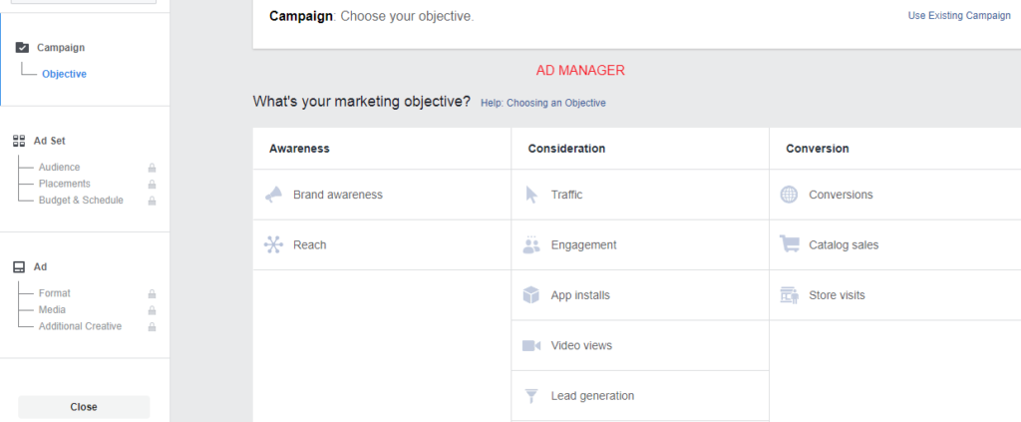
Task: Select the Video views objective
Action: pyautogui.click(x=640, y=345)
